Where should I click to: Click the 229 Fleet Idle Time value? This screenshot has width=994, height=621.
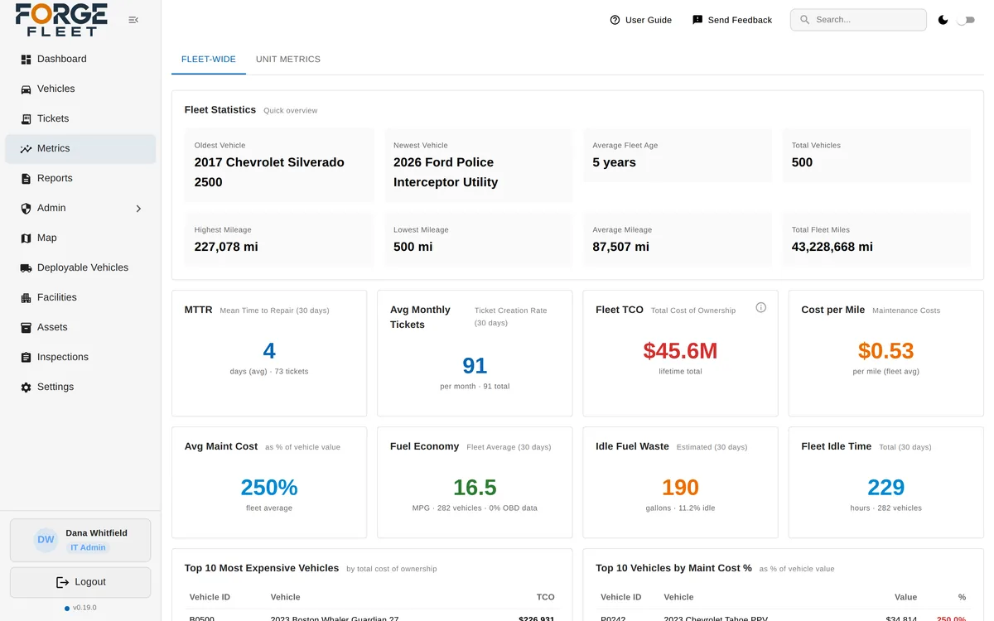pos(885,488)
